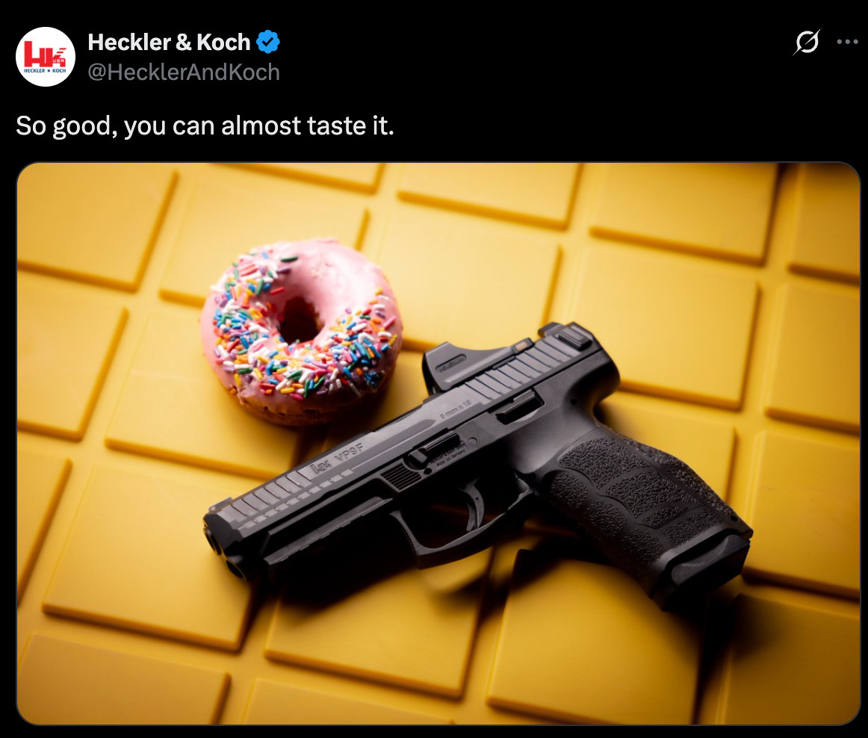868x738 pixels.
Task: Open the Heckler & Koch profile avatar
Action: [46, 57]
